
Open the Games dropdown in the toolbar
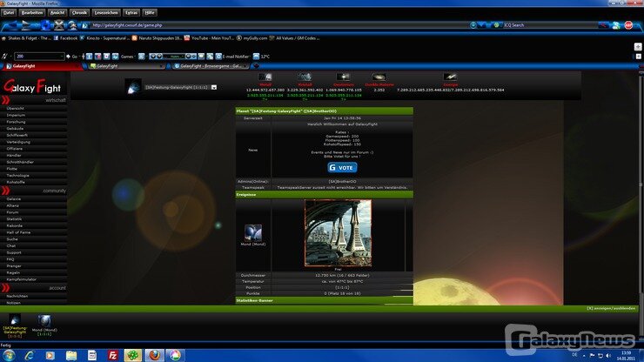(127, 57)
